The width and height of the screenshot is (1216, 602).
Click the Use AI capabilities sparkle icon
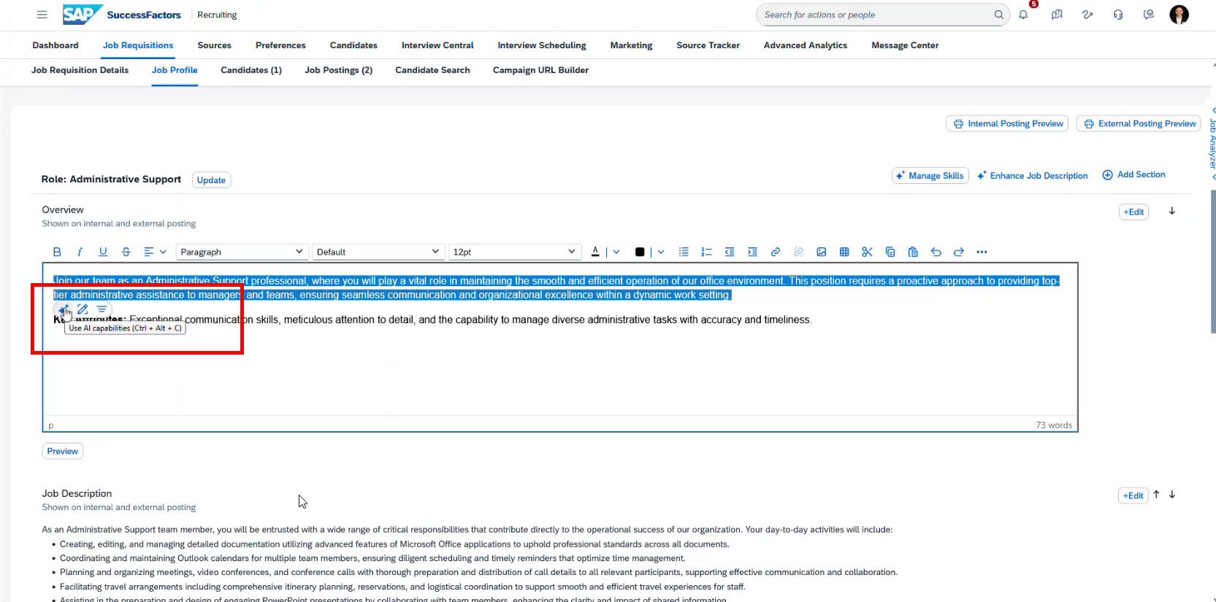64,309
